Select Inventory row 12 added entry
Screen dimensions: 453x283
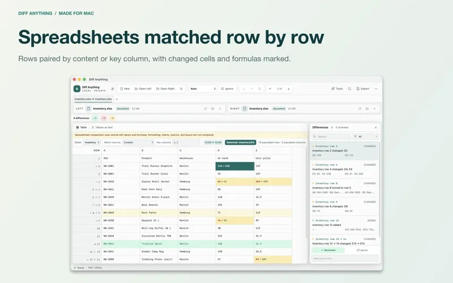tap(344, 225)
